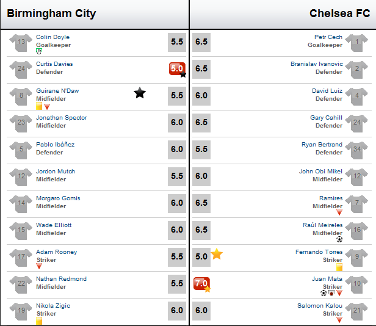The width and height of the screenshot is (376, 326).
Task: Click the Chelsea FC team header
Action: coord(340,13)
